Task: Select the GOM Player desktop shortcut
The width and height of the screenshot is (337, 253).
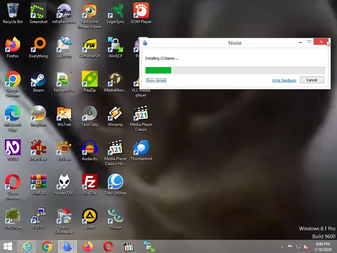Action: click(x=141, y=13)
